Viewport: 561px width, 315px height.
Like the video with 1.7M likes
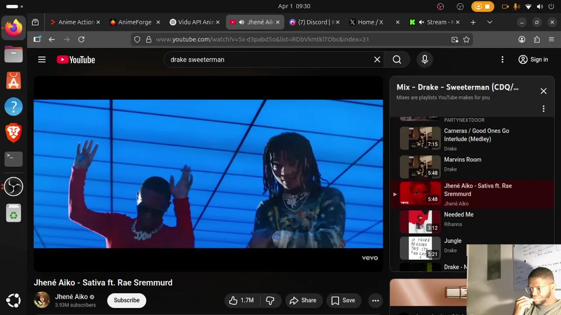(241, 300)
